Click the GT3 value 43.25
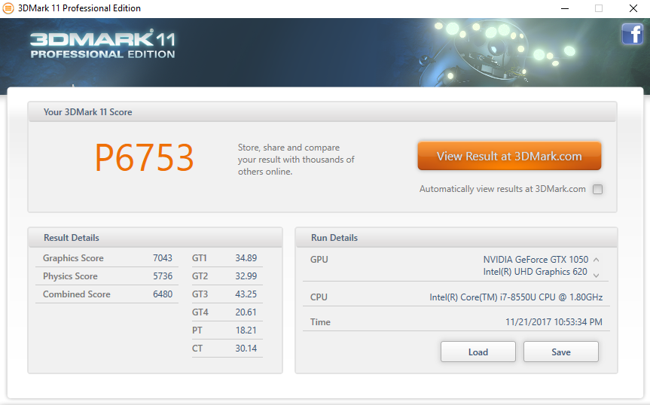The height and width of the screenshot is (405, 650). (x=246, y=294)
